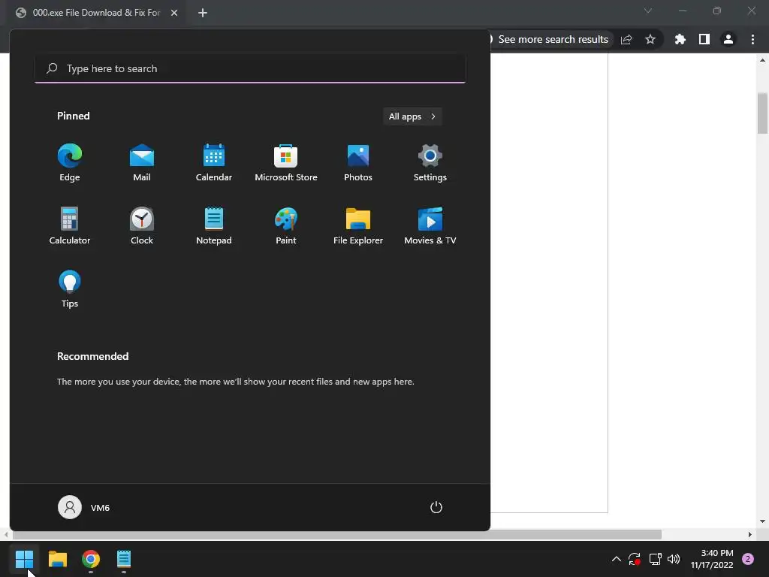Open the Chrome three-dot menu
Viewport: 769px width, 577px height.
coord(752,39)
